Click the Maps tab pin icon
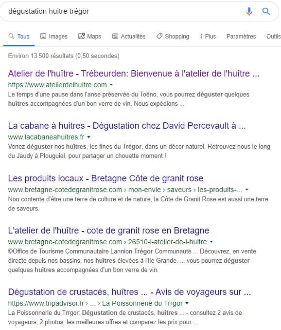Screen dimensions: 281x330 point(81,36)
